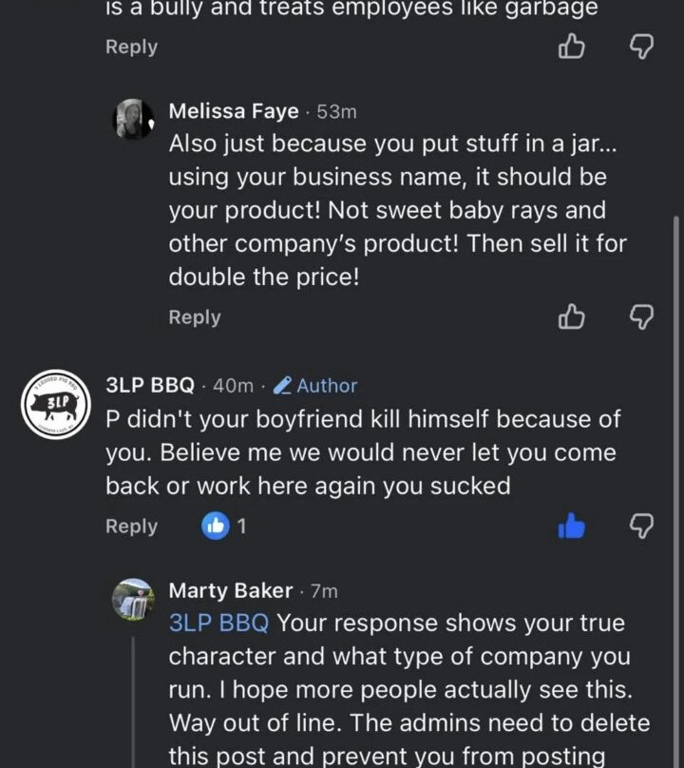Thumbs down Melissa Faye's comment
This screenshot has width=684, height=768.
[x=642, y=317]
